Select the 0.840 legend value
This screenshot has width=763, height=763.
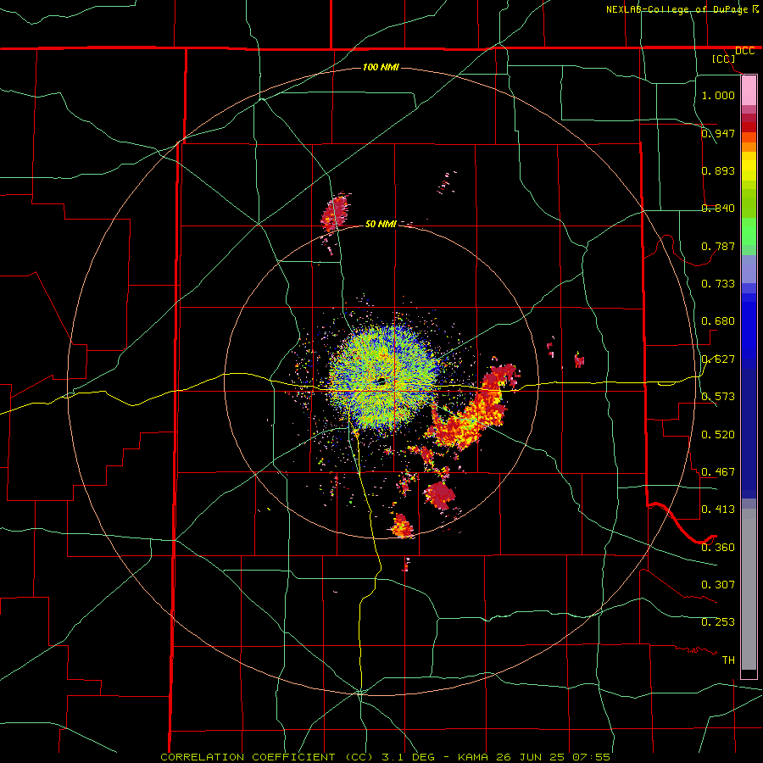click(718, 208)
